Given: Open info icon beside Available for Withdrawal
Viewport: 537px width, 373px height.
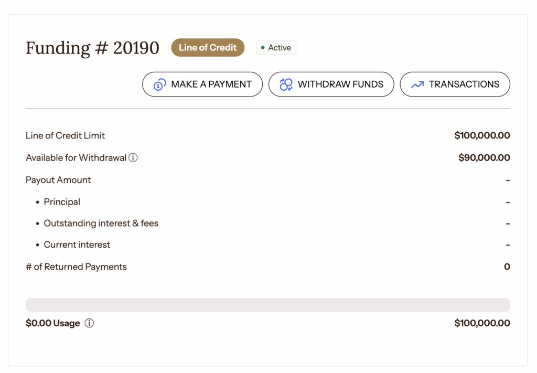Looking at the screenshot, I should click(133, 157).
